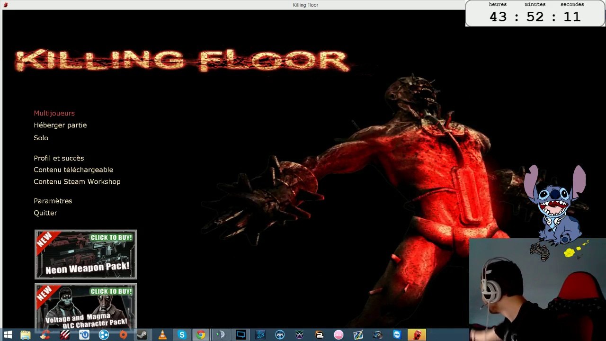Viewport: 606px width, 341px height.
Task: Open the blue monitor outline taskbar icon
Action: click(x=241, y=335)
